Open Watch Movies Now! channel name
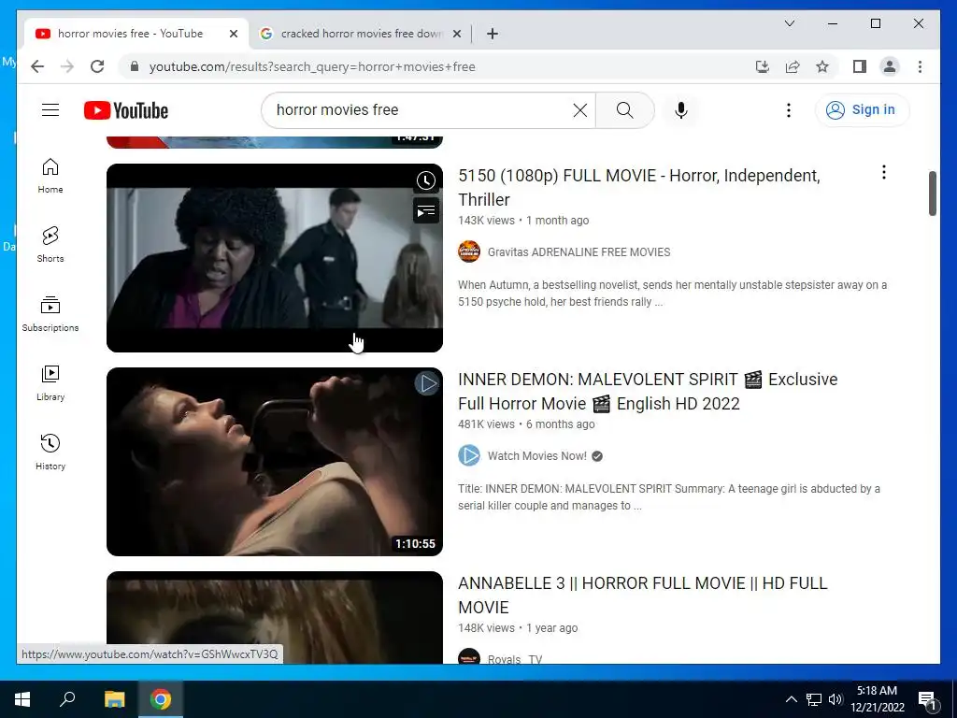 (537, 456)
